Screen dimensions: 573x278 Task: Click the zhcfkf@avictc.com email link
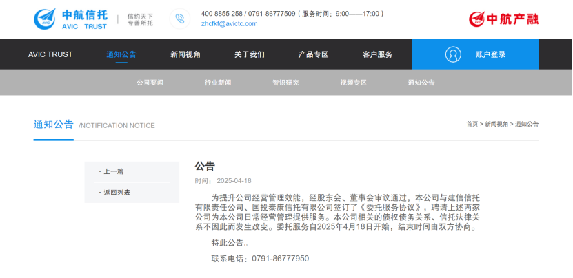(x=229, y=23)
